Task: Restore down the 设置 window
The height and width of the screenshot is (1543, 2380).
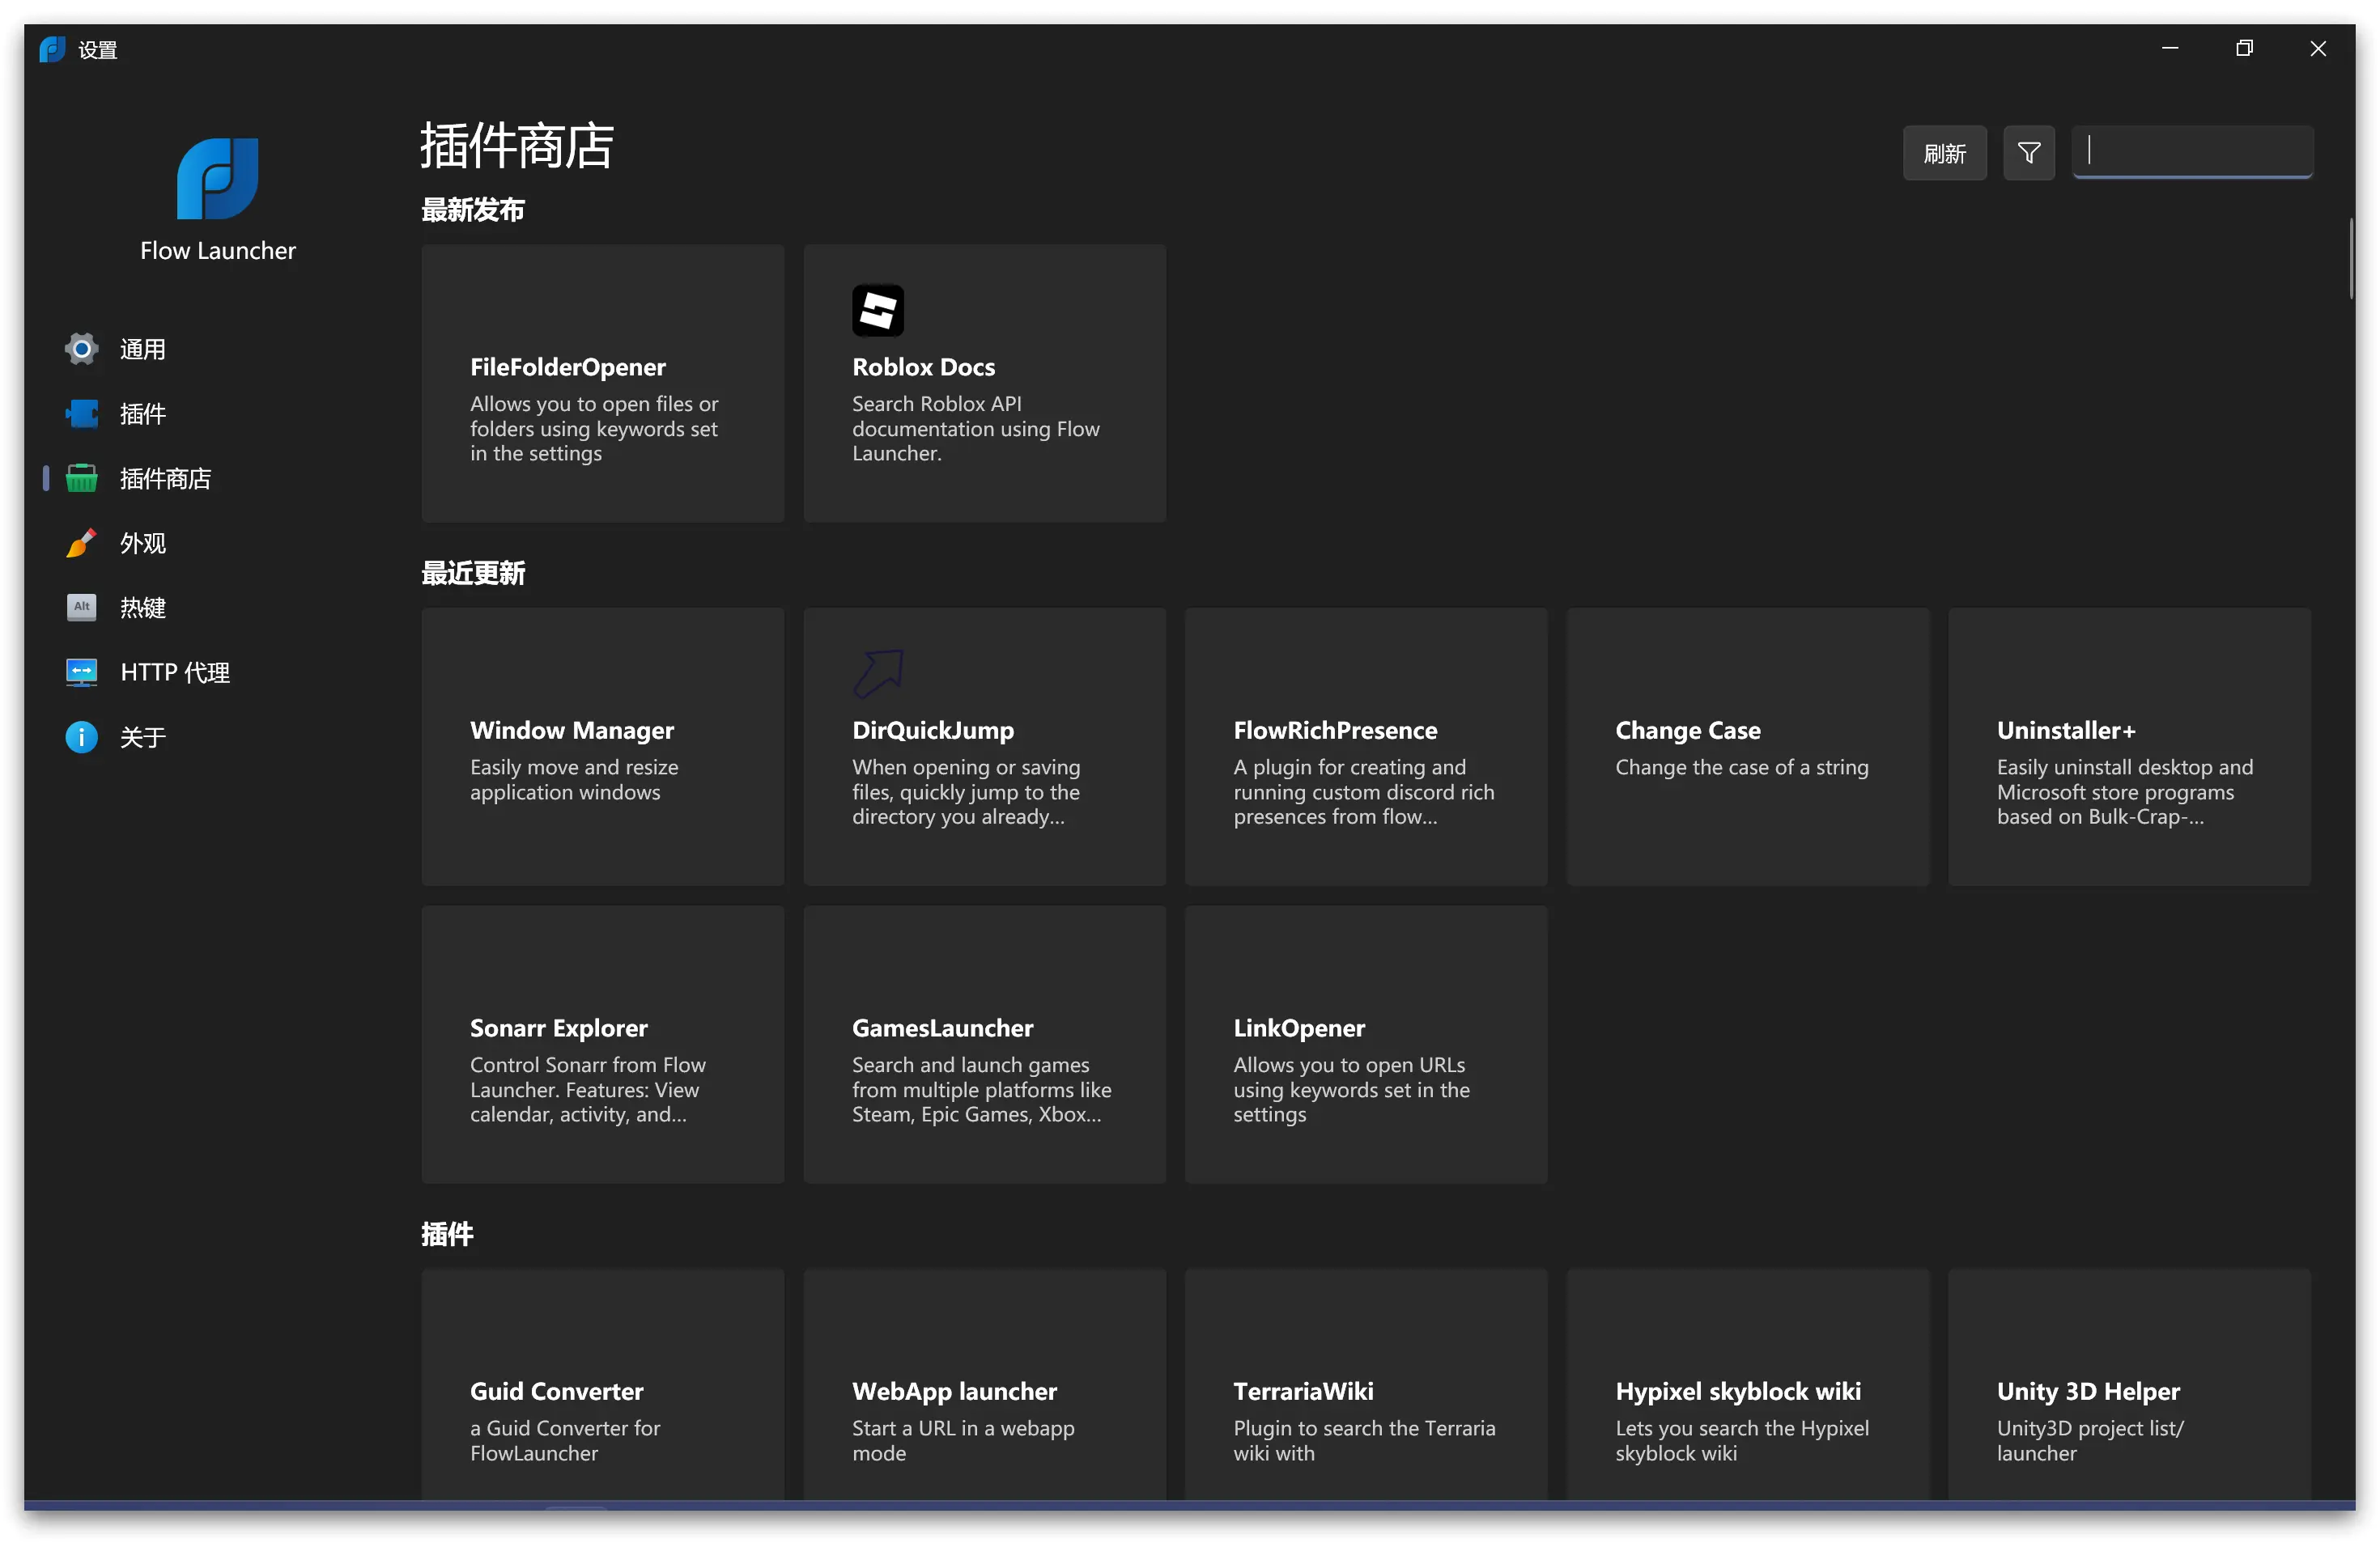Action: pyautogui.click(x=2243, y=48)
